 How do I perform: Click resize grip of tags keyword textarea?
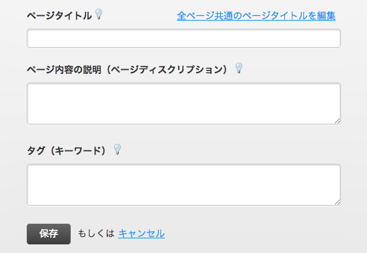(337, 202)
